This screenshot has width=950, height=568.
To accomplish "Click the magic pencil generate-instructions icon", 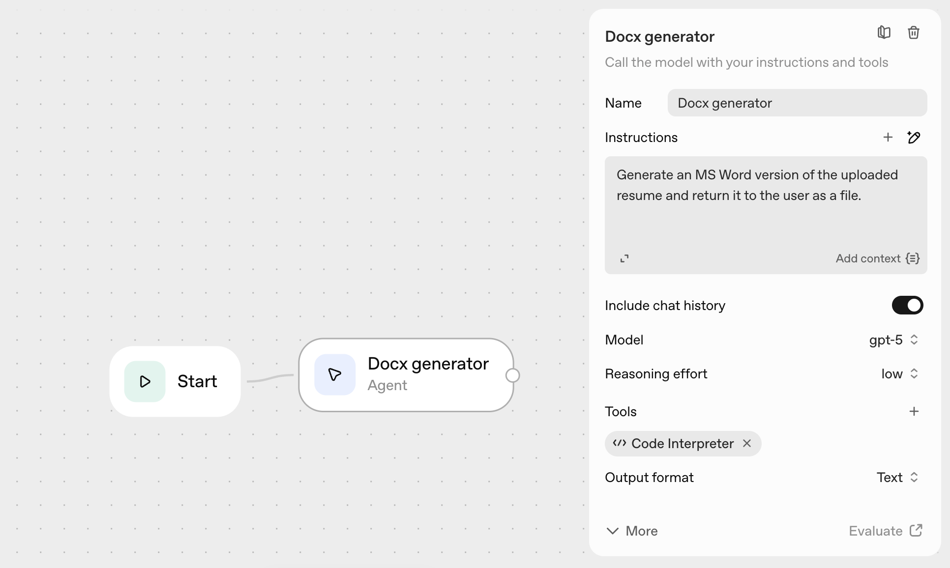I will click(914, 137).
